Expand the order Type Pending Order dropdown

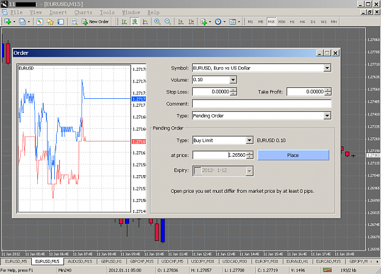coord(327,115)
